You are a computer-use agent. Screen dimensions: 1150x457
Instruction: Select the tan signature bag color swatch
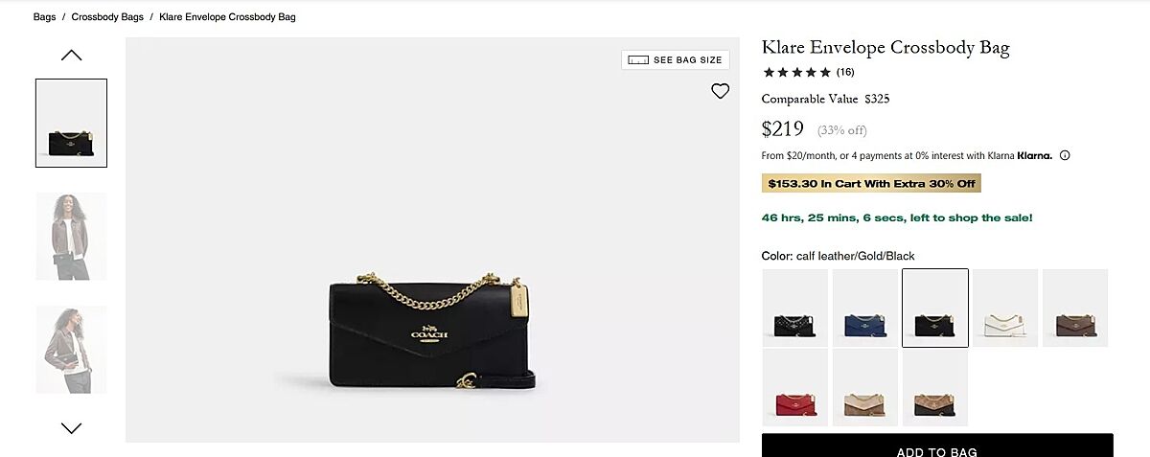coord(865,387)
